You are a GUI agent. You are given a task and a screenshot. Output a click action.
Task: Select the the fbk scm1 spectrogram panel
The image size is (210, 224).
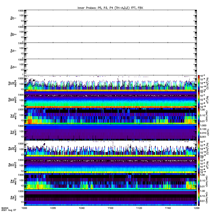click(x=110, y=198)
